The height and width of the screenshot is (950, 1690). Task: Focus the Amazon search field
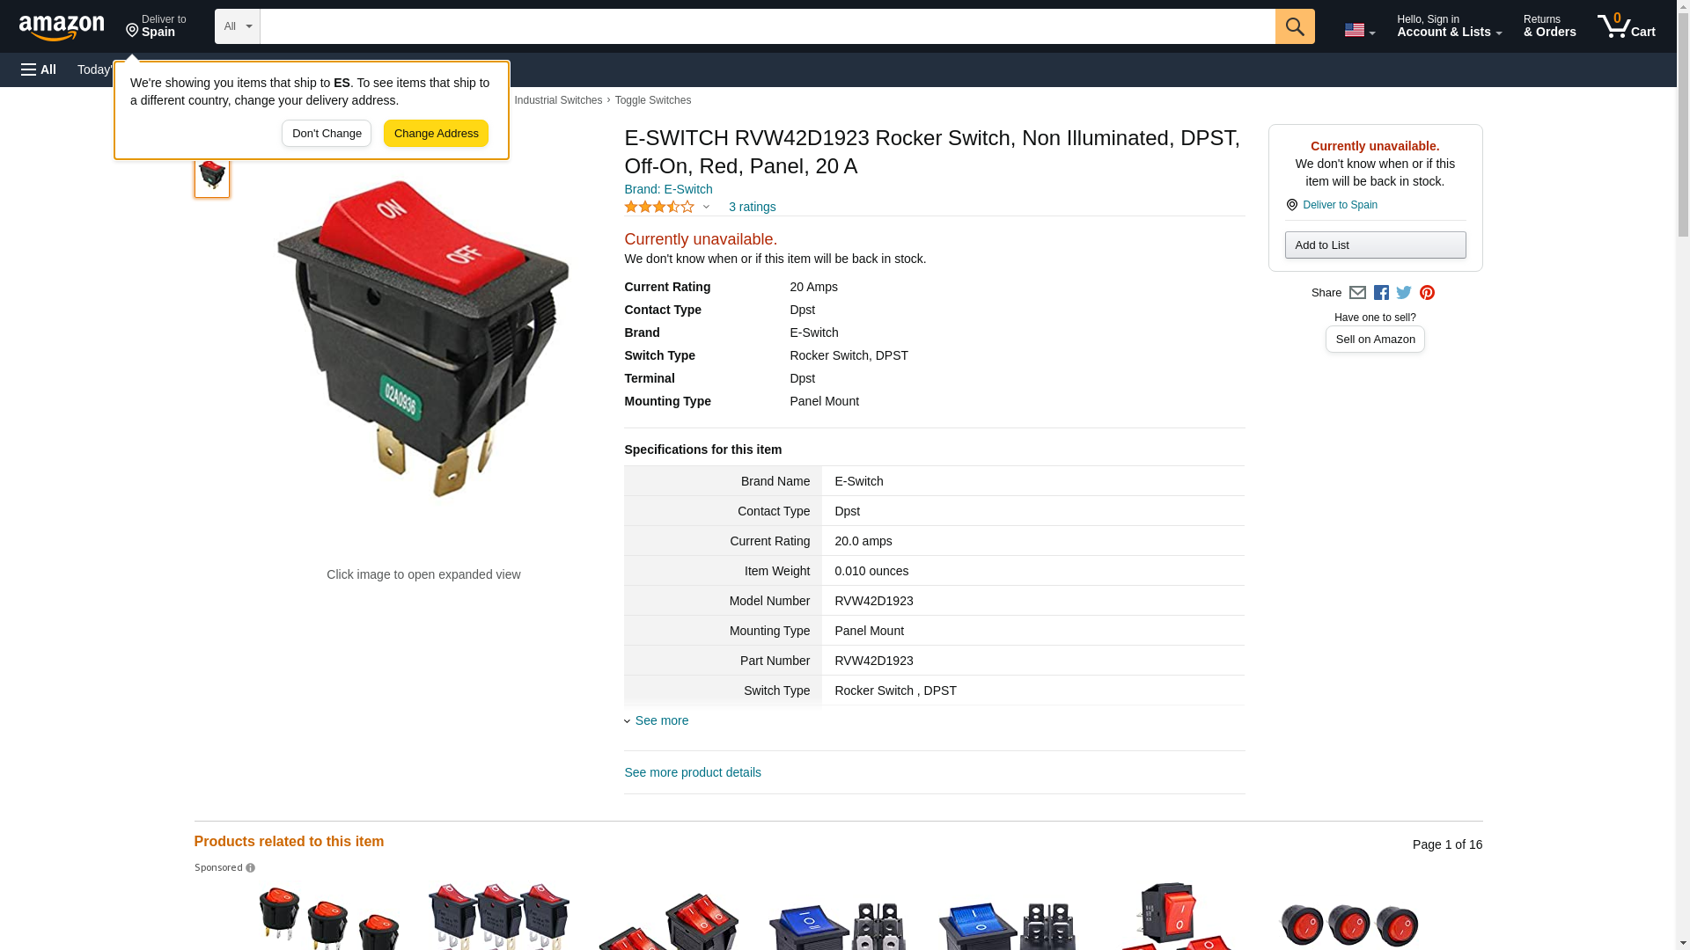click(766, 26)
